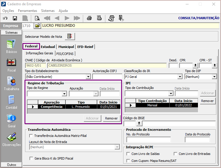Click Adicionar in IPI section
The image size is (221, 168).
click(208, 93)
